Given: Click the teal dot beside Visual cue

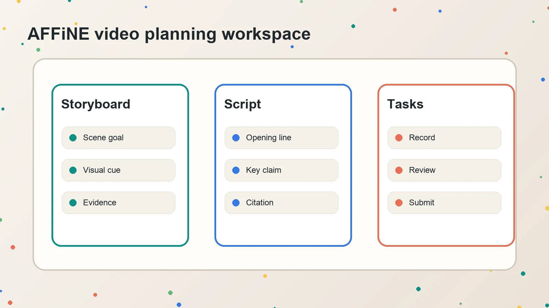Looking at the screenshot, I should 73,170.
